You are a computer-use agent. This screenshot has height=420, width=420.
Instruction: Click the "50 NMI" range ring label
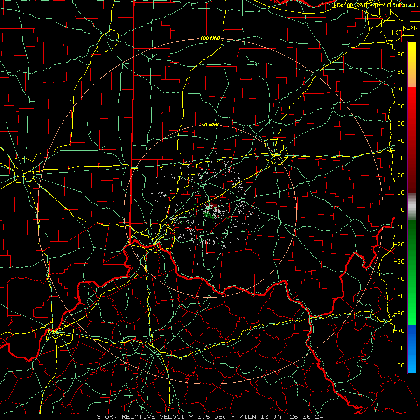point(210,125)
